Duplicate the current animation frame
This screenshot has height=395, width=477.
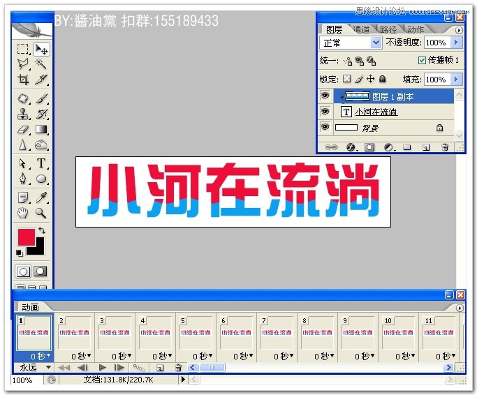click(x=160, y=368)
